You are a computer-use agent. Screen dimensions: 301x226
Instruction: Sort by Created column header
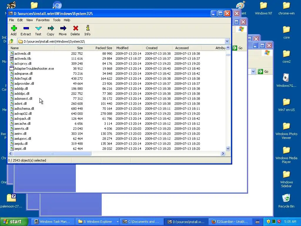(158, 48)
